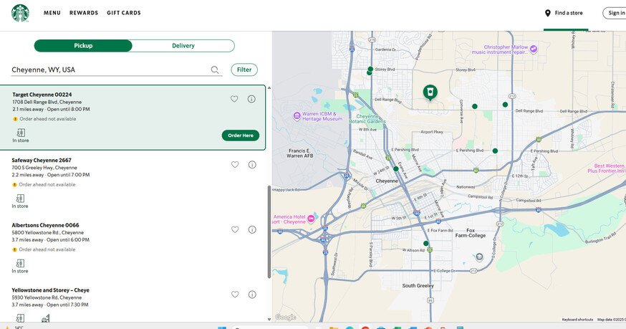This screenshot has height=329, width=626.
Task: Click the Cheyenne, WY location search field
Action: point(107,70)
